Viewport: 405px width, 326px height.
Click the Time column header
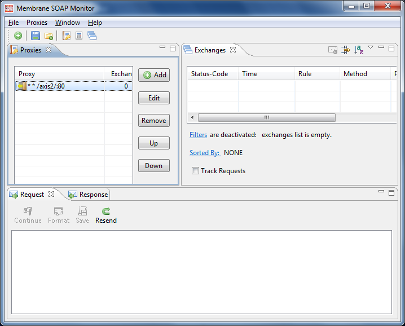click(267, 74)
